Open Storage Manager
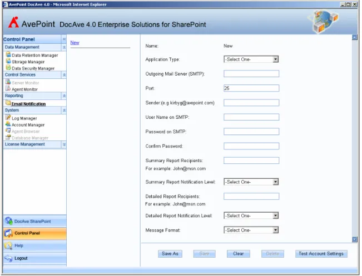This screenshot has height=276, width=362. tap(28, 62)
